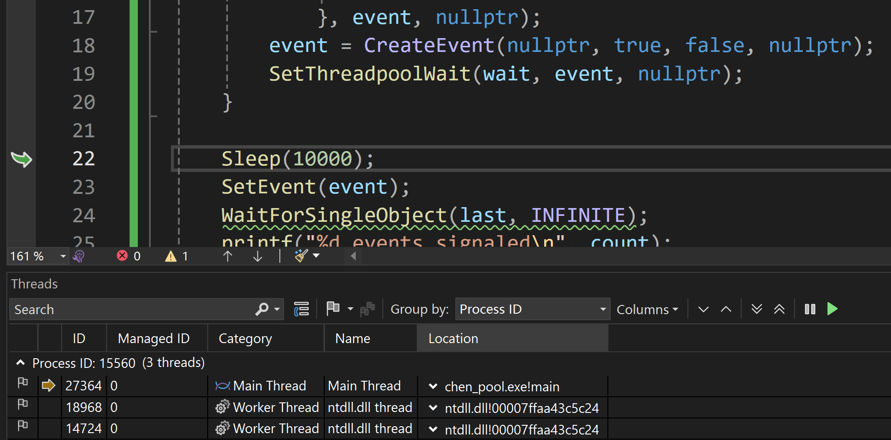This screenshot has height=440, width=891.
Task: Toggle flag for worker thread 14724
Action: 23,426
